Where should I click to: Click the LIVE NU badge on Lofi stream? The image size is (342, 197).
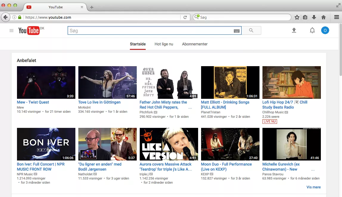tap(269, 121)
